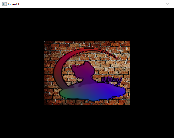Close the OpenGL window
The image size is (174, 138).
point(167,4)
